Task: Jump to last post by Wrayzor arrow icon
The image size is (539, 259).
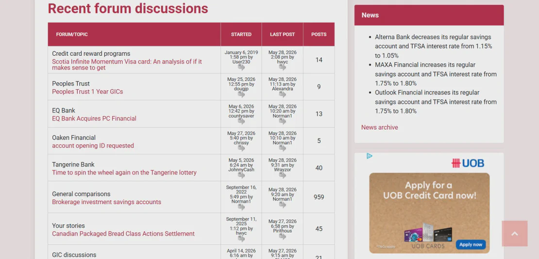Action: 283,175
